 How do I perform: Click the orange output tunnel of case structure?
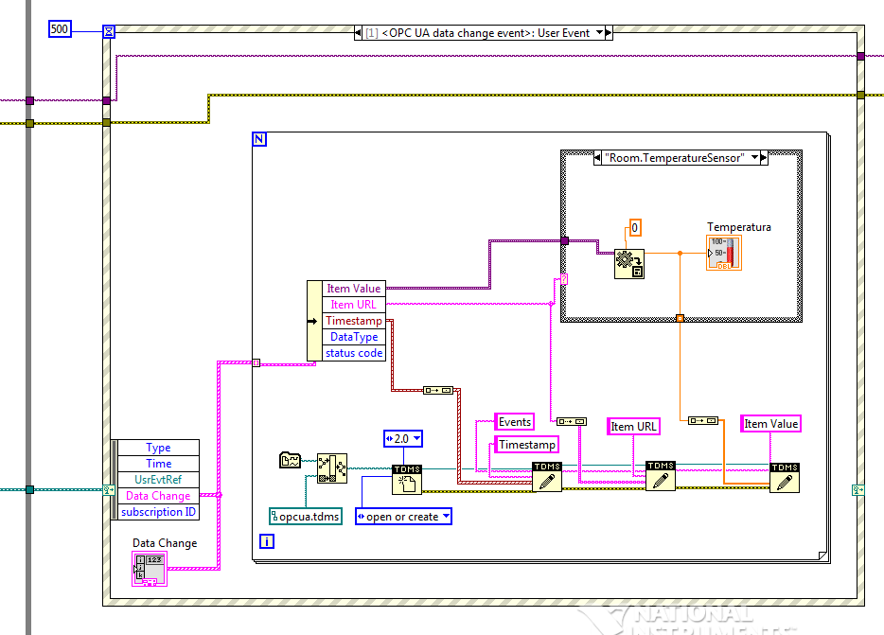[x=680, y=319]
